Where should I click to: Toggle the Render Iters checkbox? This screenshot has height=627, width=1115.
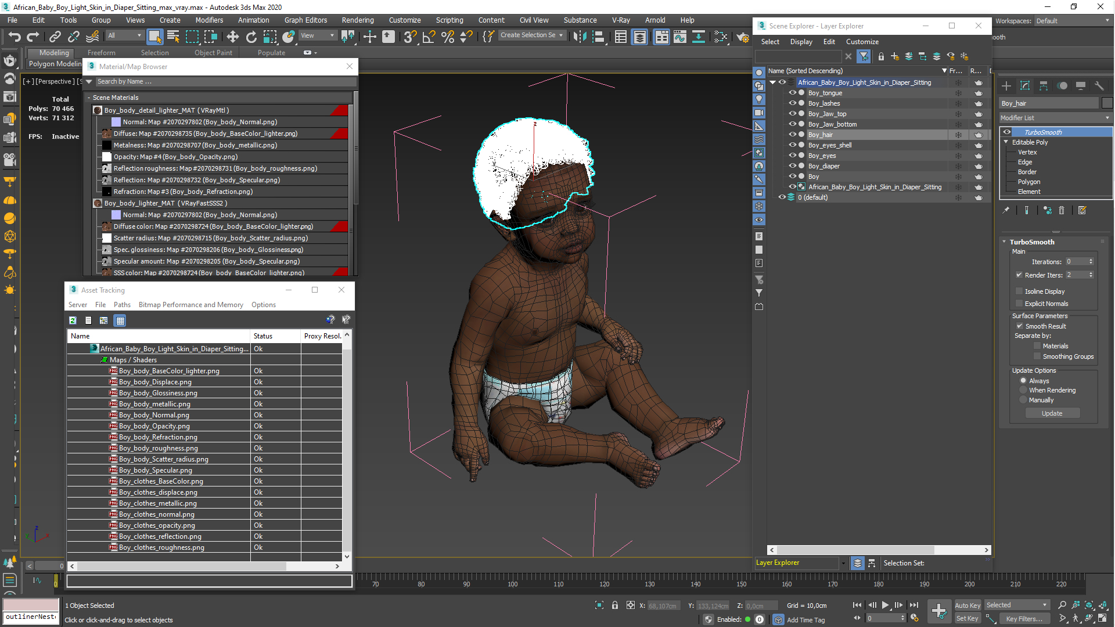click(x=1019, y=275)
